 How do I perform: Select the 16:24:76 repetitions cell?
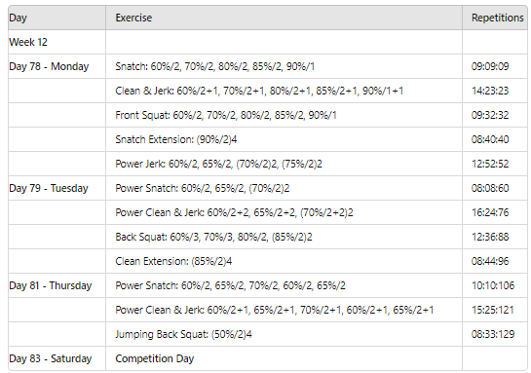click(495, 212)
